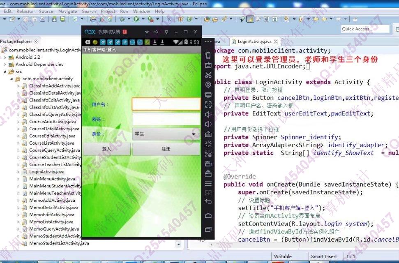Select MainMenuActivity.java in Package Explorer

[52, 179]
